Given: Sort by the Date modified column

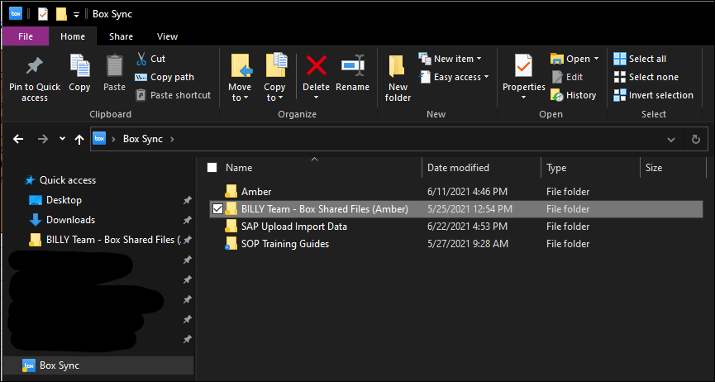Looking at the screenshot, I should 458,168.
